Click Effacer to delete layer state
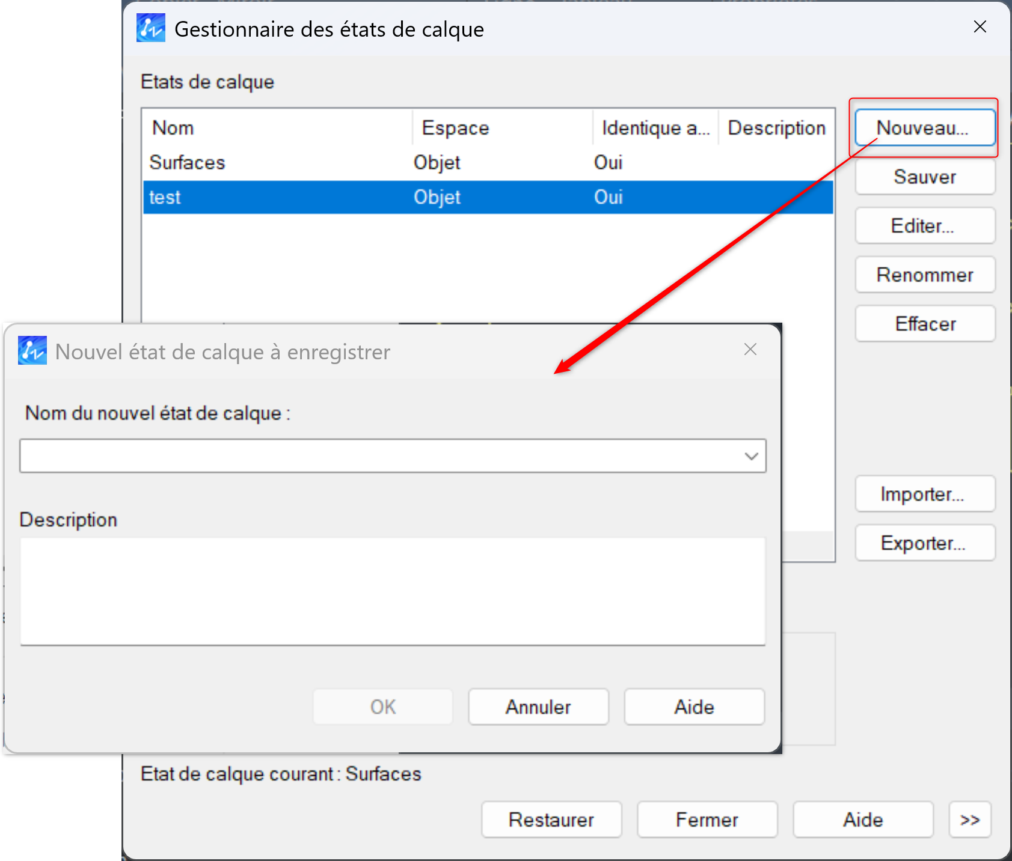 pyautogui.click(x=924, y=324)
